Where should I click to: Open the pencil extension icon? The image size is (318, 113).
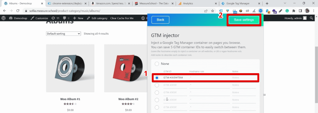[281, 11]
